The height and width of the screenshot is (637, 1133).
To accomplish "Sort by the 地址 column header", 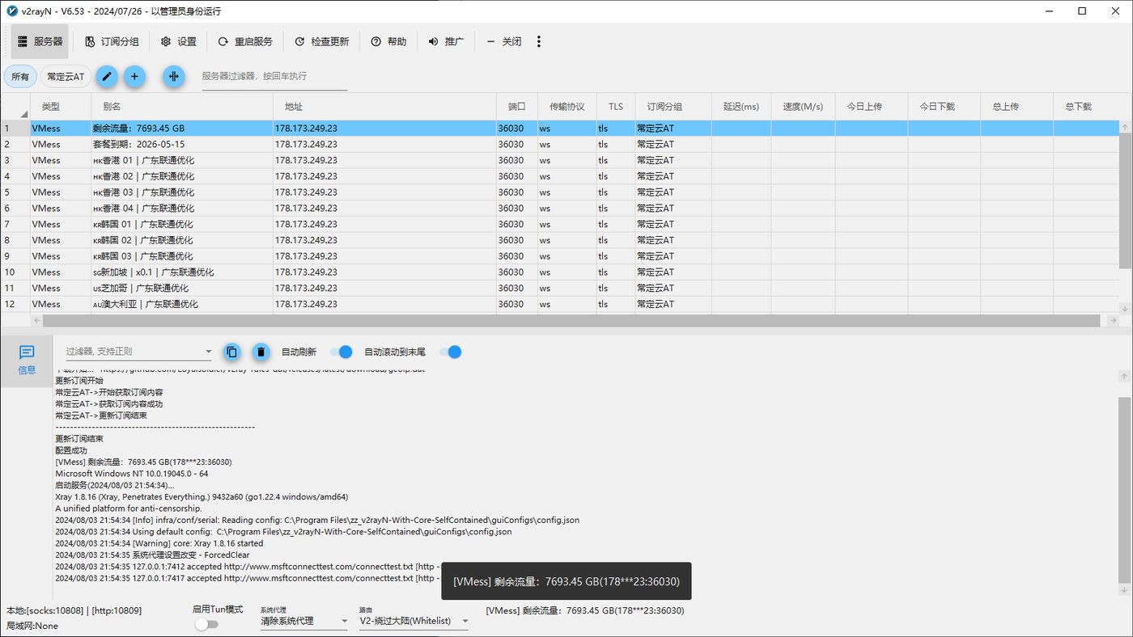I will click(384, 107).
